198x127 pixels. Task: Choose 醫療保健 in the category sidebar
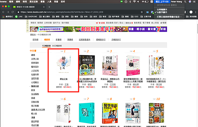pos(35,86)
